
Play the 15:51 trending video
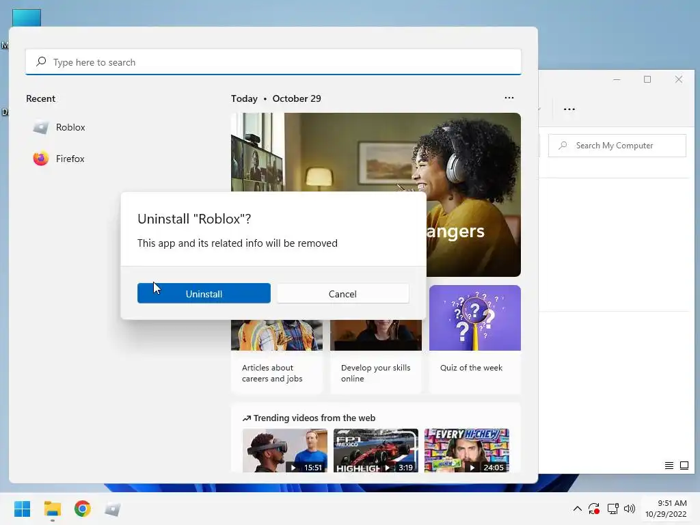coord(285,450)
